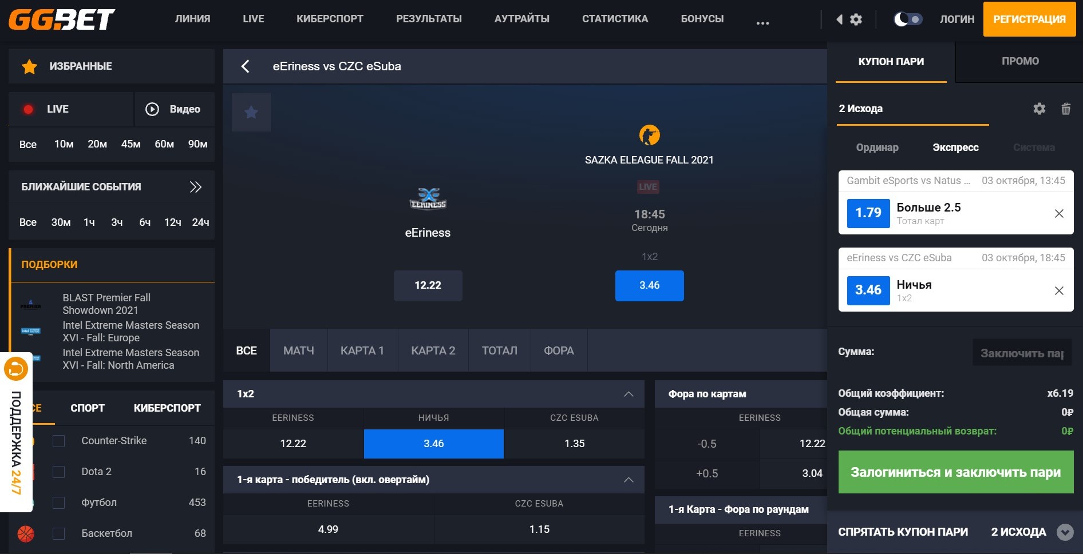Image resolution: width=1083 pixels, height=554 pixels.
Task: Collapse bet slip with round chevron button
Action: [x=1065, y=532]
